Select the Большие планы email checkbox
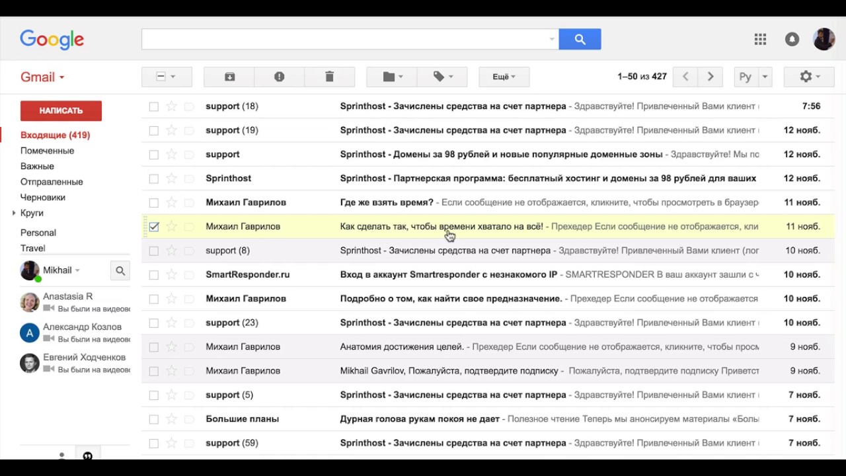Viewport: 846px width, 476px height. tap(154, 419)
